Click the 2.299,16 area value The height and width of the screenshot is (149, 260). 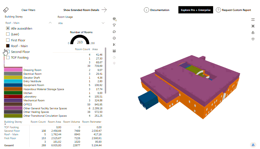(x=98, y=108)
